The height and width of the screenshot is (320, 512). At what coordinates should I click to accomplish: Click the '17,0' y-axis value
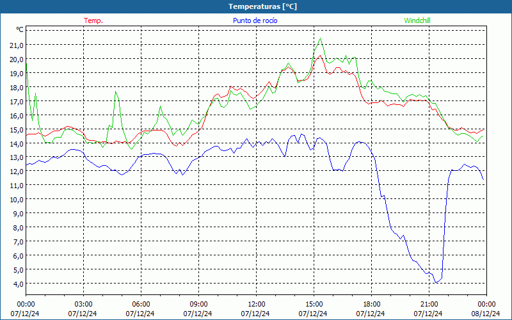(x=17, y=102)
